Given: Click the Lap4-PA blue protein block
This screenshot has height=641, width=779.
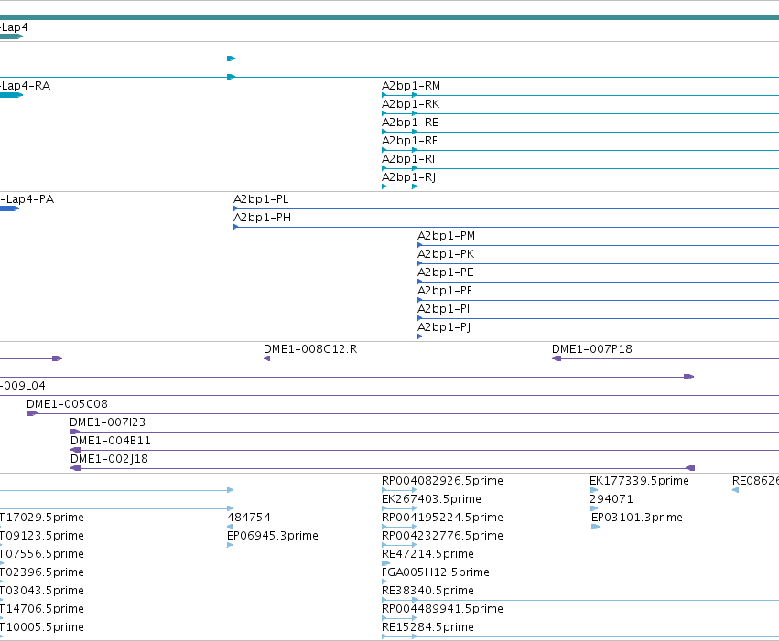Looking at the screenshot, I should click(x=9, y=208).
